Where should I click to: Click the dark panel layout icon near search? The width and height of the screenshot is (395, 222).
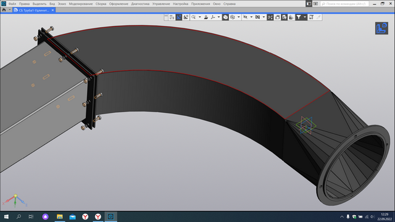click(309, 4)
